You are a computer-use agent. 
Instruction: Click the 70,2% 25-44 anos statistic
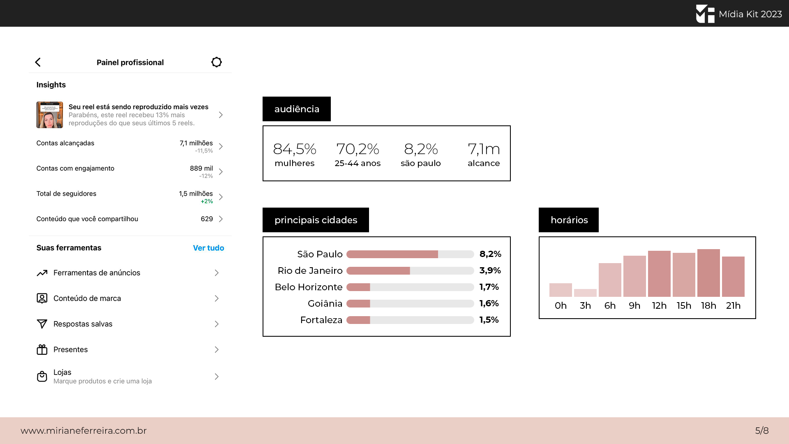358,155
